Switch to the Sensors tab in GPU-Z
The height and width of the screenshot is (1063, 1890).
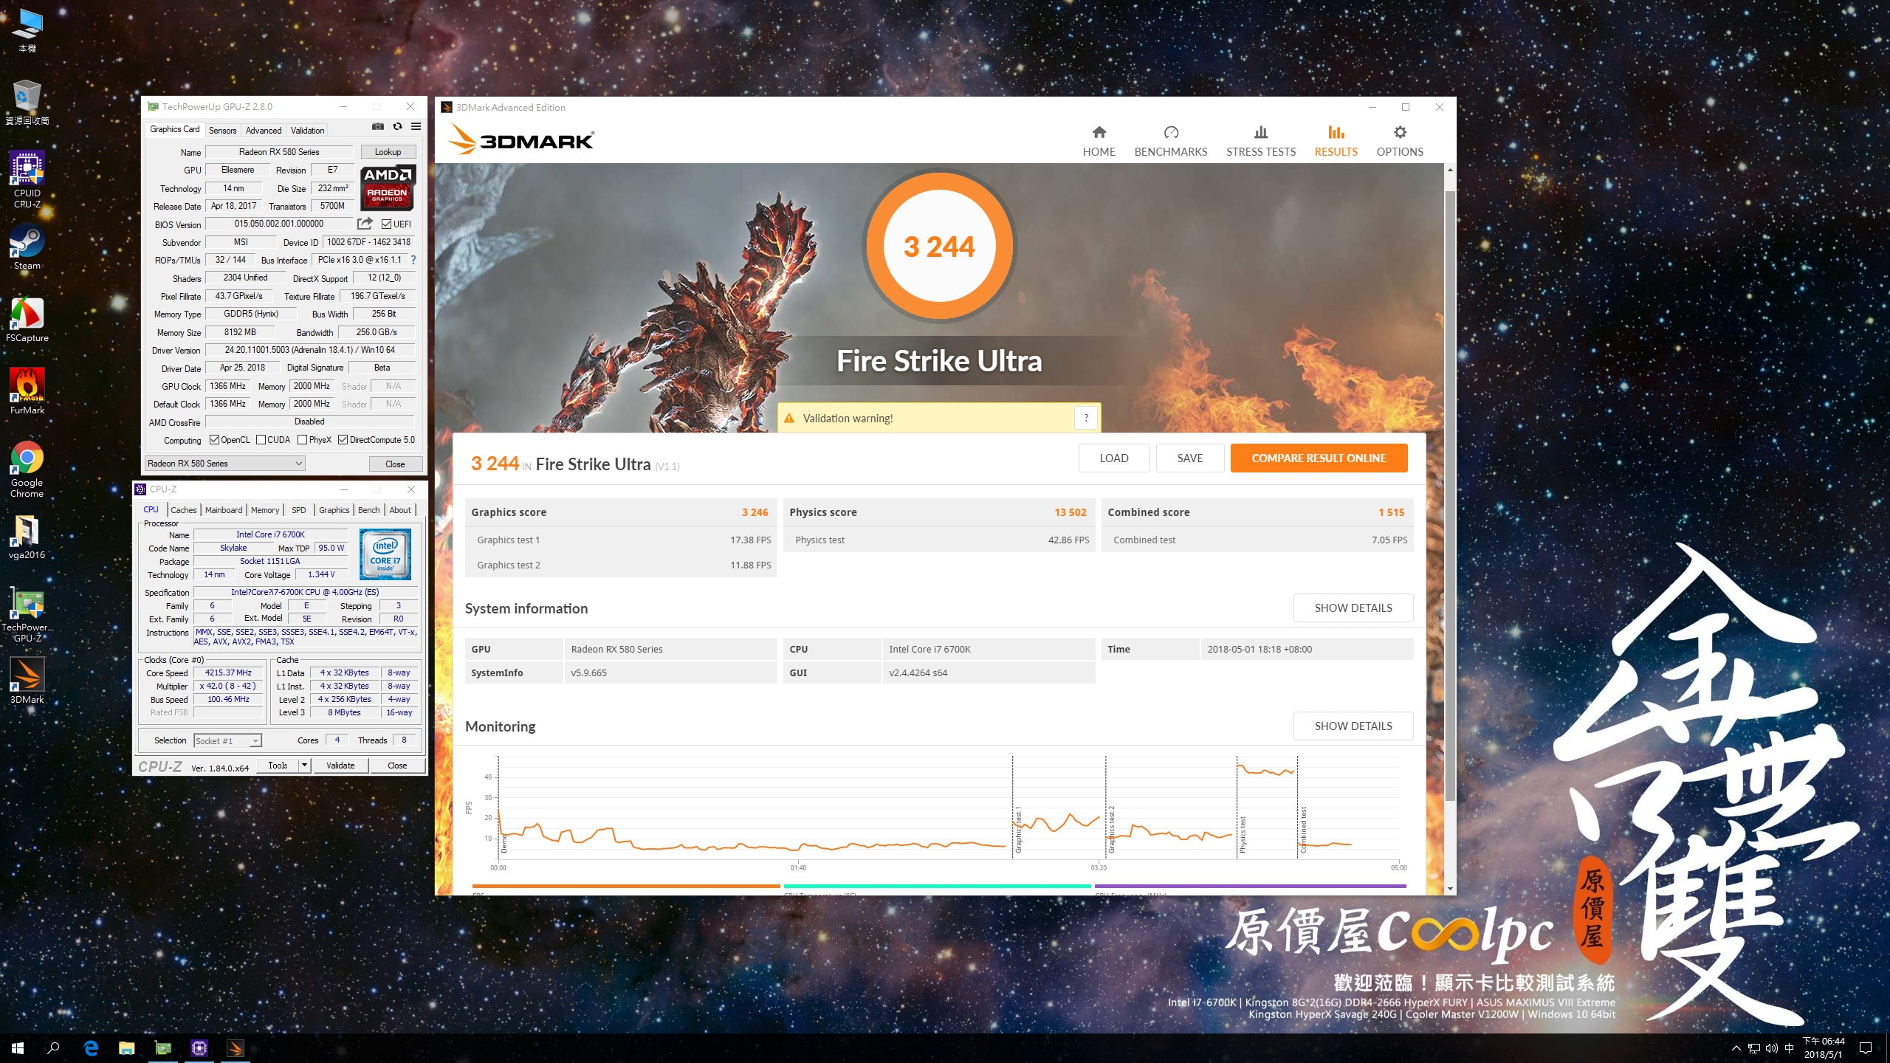[222, 131]
